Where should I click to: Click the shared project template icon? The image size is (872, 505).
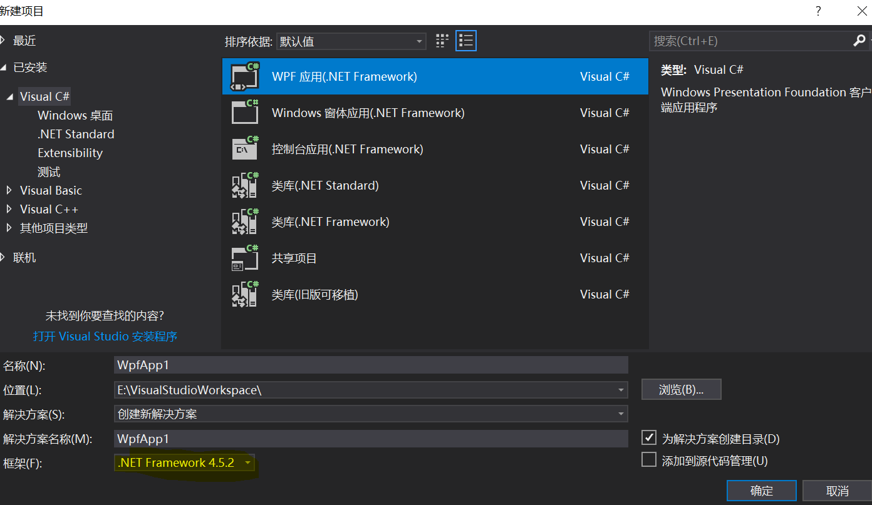click(x=245, y=258)
